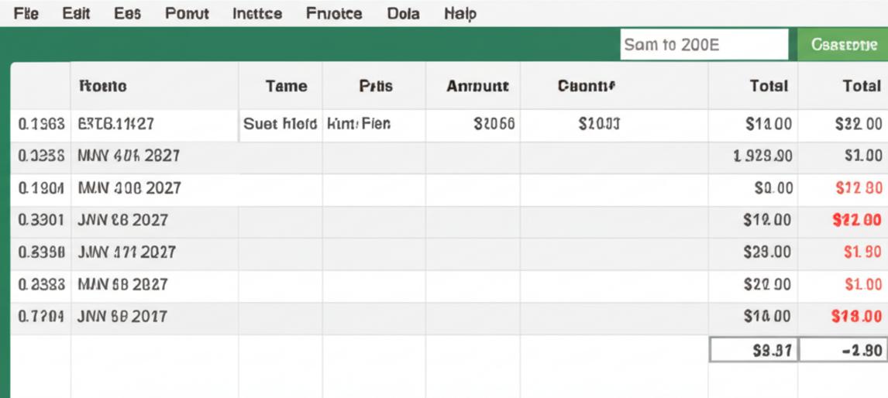The image size is (888, 398).
Task: Open the Dola menu
Action: pyautogui.click(x=403, y=13)
